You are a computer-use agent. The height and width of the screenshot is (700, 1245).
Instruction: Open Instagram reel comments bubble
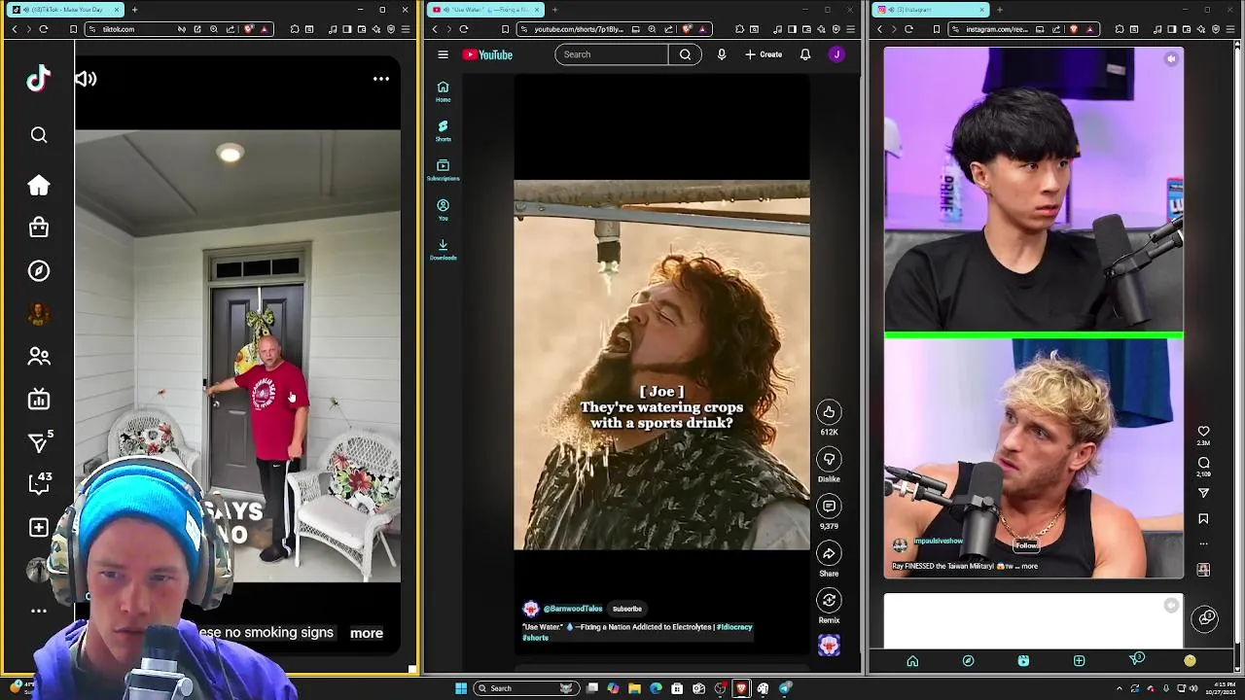[x=1203, y=463]
